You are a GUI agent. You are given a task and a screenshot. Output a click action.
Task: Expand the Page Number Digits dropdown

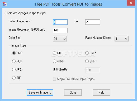click(x=121, y=39)
